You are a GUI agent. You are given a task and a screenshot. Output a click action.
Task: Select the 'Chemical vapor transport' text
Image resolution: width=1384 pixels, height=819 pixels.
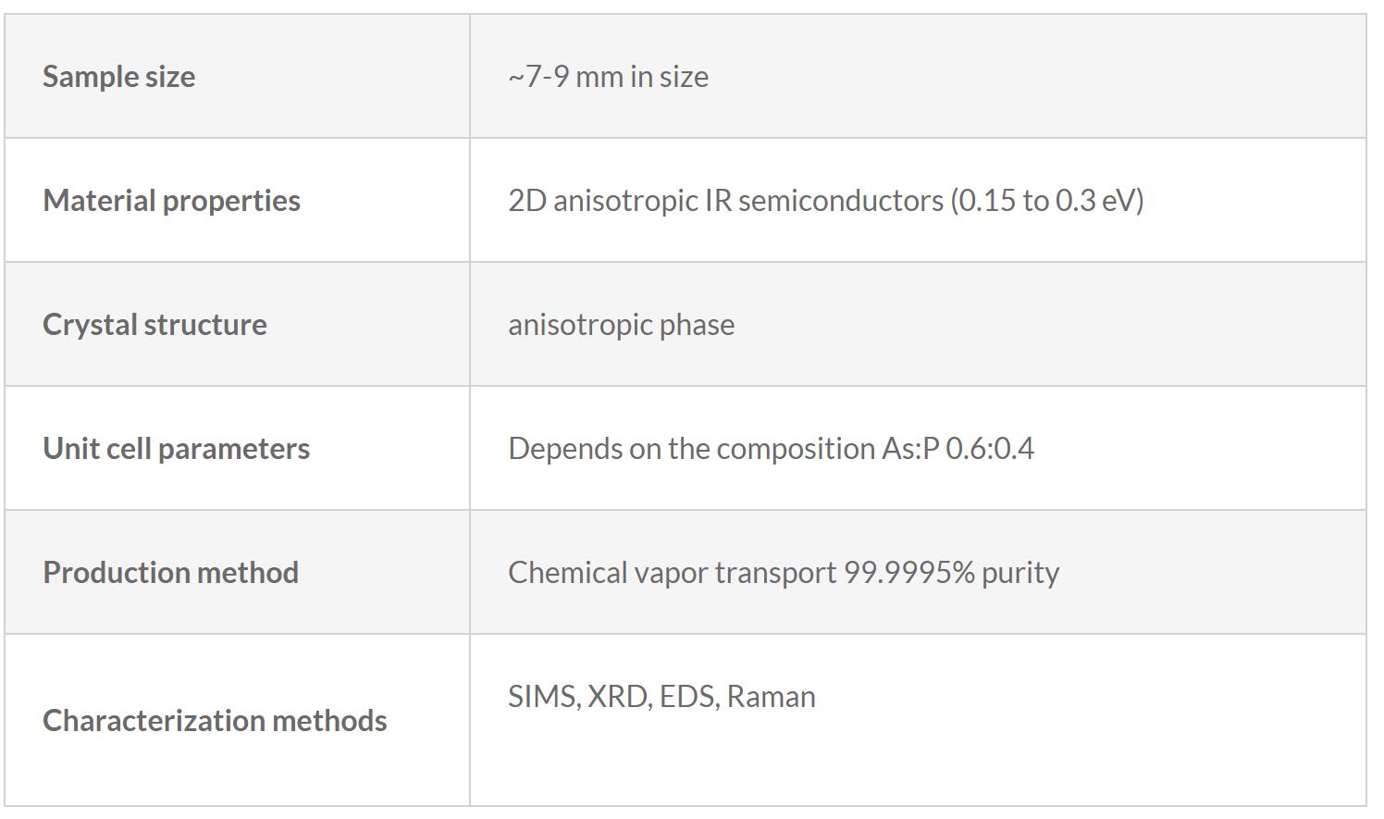click(x=672, y=573)
